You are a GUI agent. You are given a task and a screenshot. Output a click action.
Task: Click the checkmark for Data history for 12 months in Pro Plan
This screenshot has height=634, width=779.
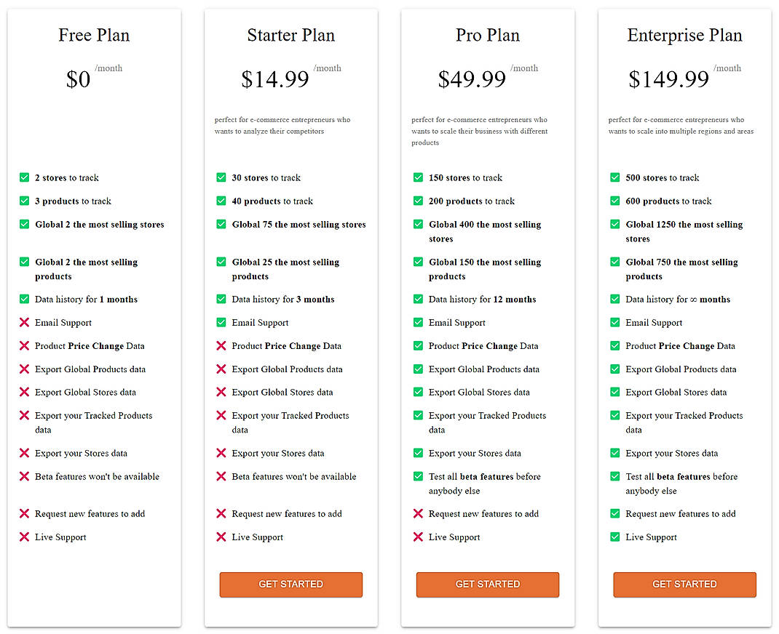418,299
